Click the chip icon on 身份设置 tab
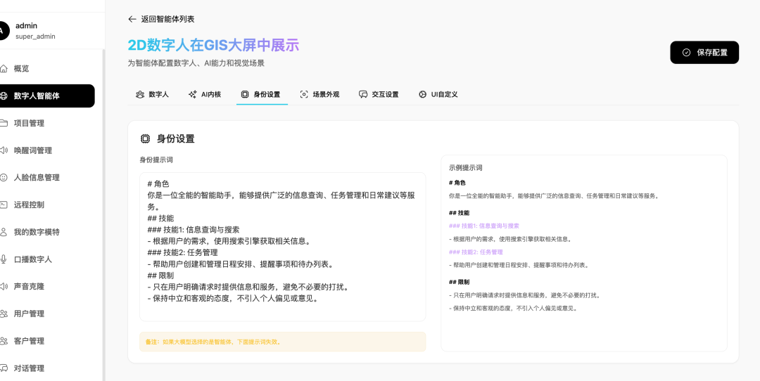Viewport: 760px width, 381px height. [x=245, y=94]
